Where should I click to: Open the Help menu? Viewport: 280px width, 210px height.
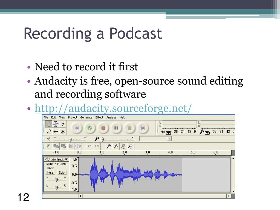pos(122,117)
